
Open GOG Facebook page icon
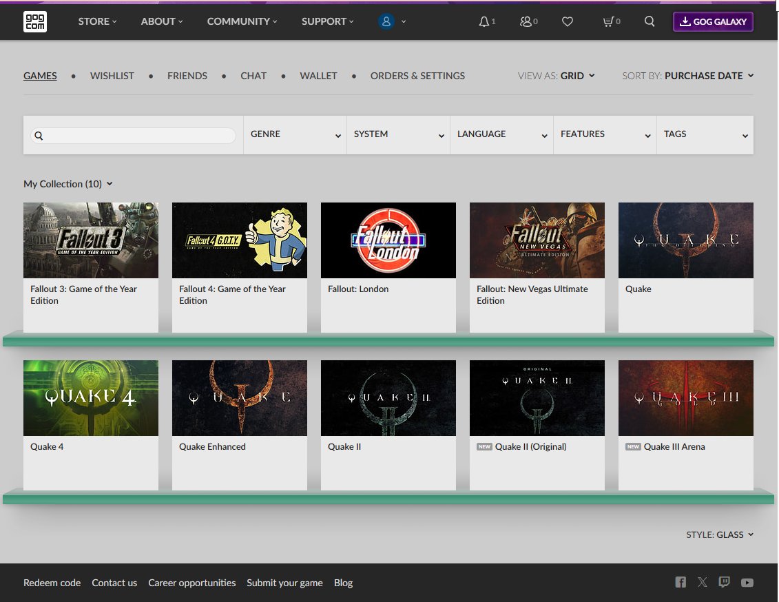681,582
